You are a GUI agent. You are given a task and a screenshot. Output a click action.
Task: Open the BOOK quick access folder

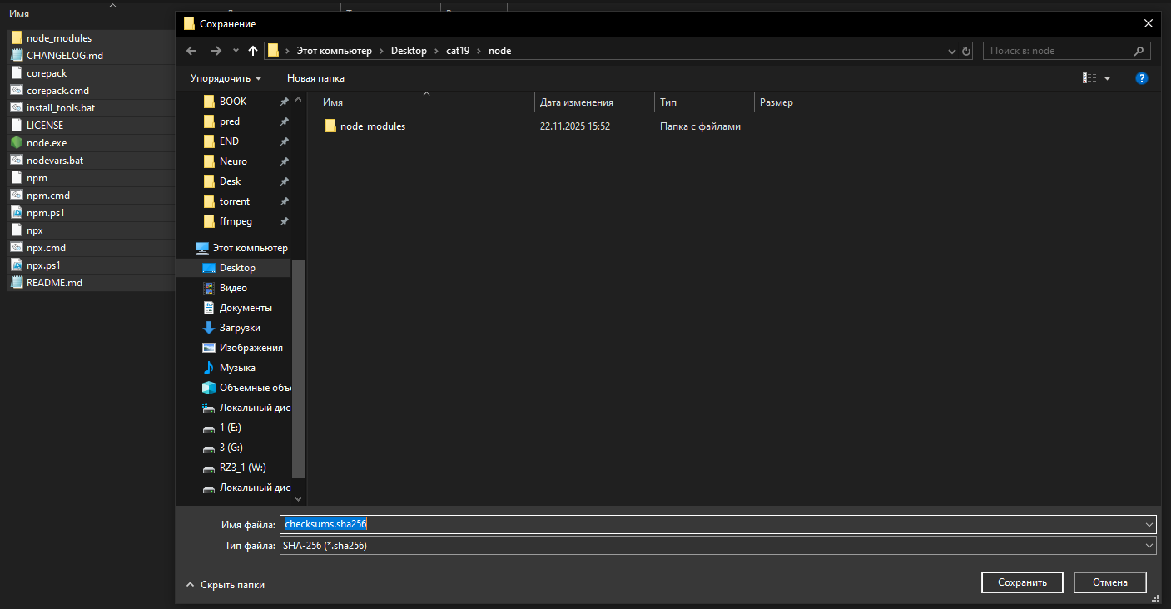tap(233, 101)
